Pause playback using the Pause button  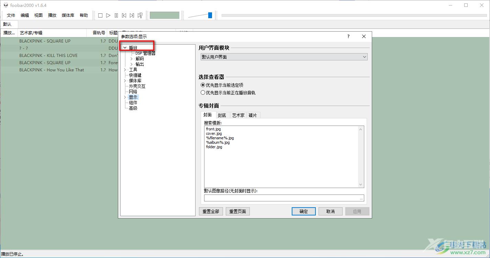click(116, 15)
